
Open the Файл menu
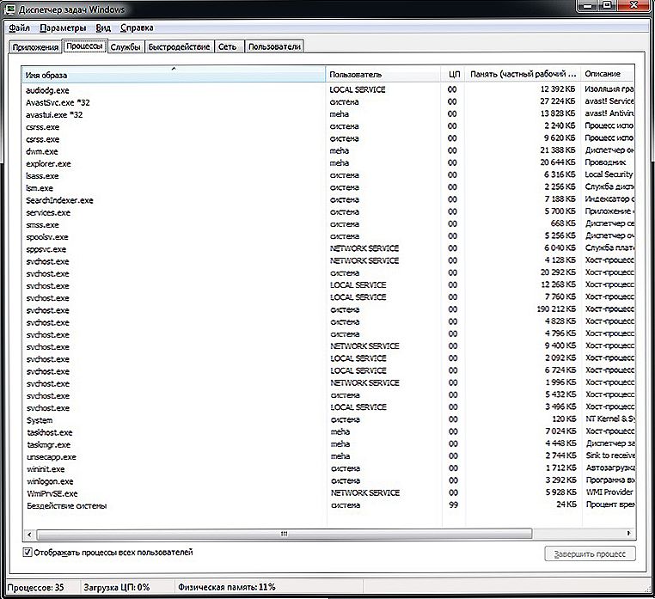pyautogui.click(x=19, y=28)
